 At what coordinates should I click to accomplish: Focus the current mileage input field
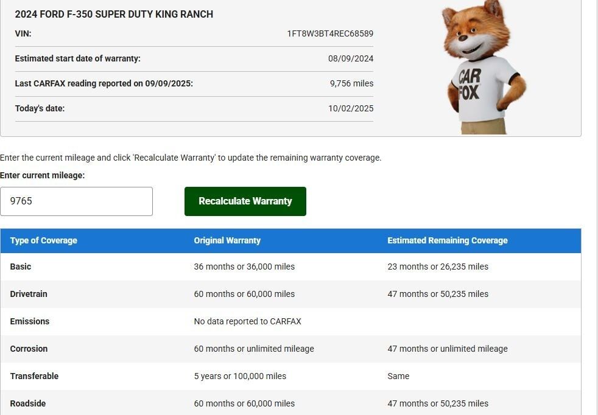point(76,201)
